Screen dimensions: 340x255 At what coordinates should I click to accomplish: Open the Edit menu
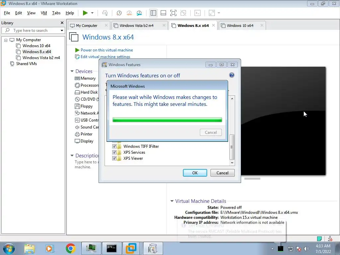(x=19, y=13)
